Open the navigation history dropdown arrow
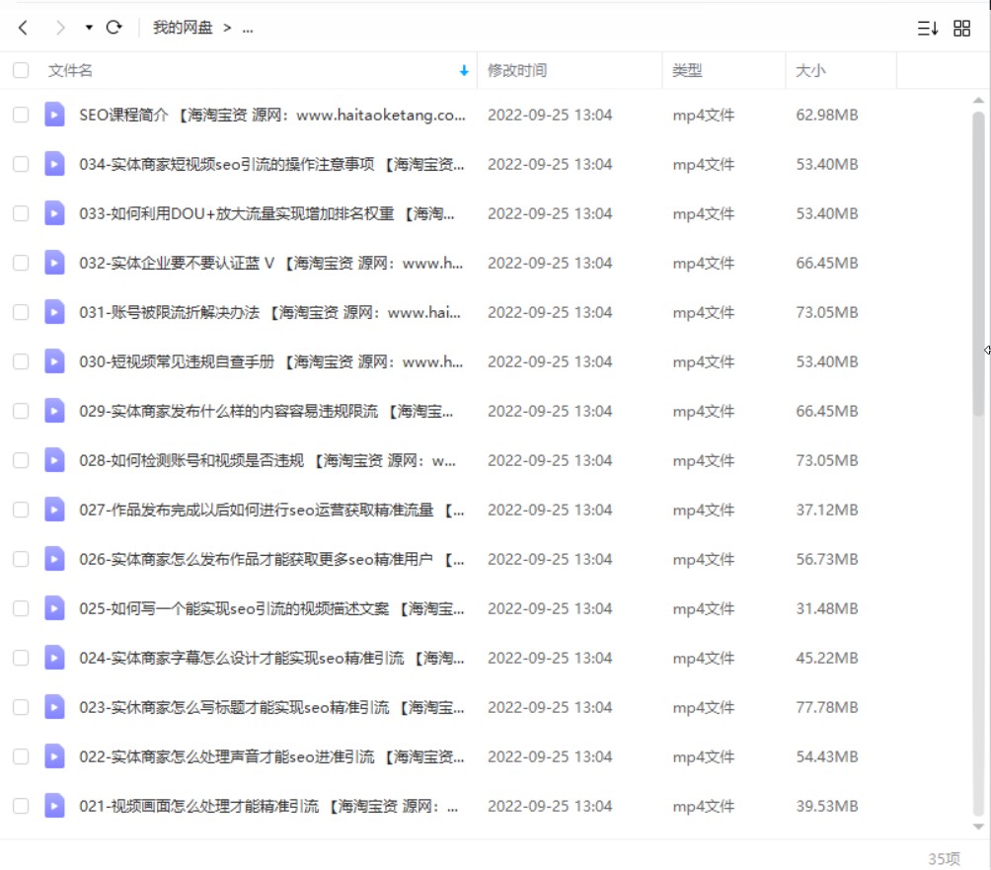 (89, 28)
